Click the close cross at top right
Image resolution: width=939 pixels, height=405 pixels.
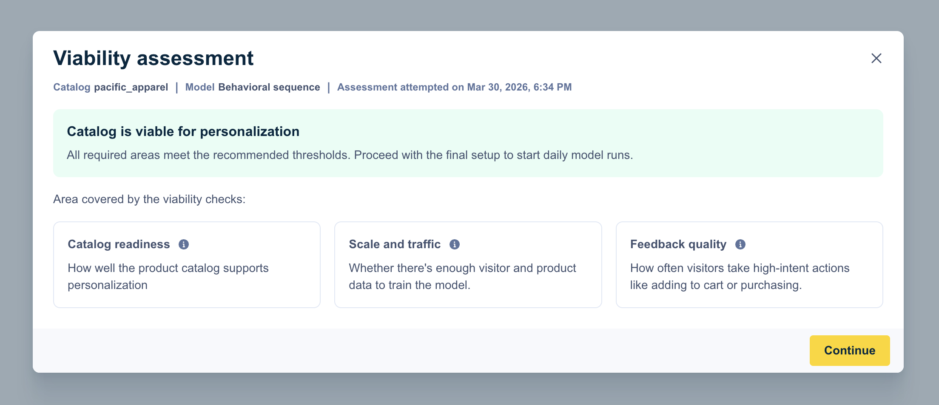[877, 58]
